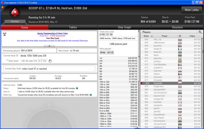Toggle the gold favorite star icon
This screenshot has height=129, width=204.
click(x=2, y=7)
